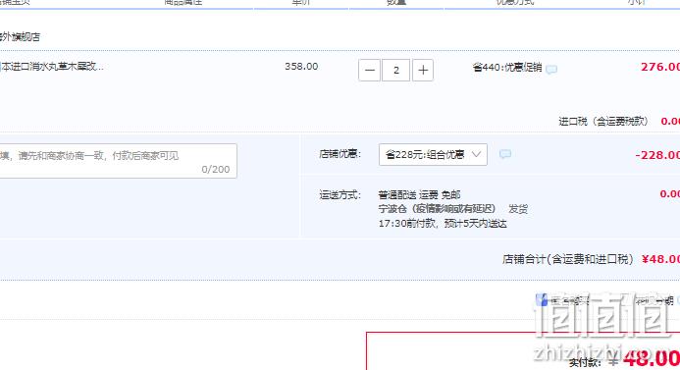
Task: Click the info bubble next to store discount
Action: (505, 154)
